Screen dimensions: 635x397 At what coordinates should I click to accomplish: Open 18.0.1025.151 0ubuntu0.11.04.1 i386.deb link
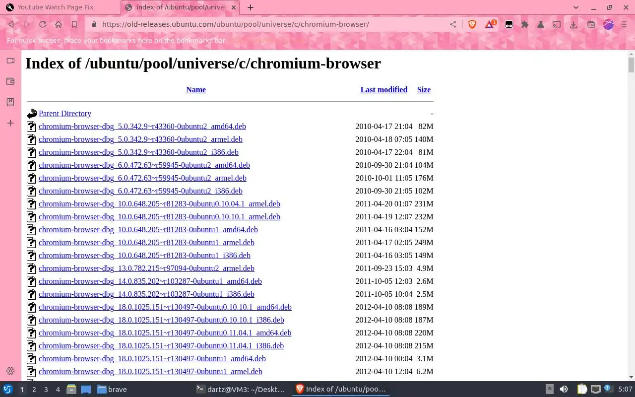click(x=161, y=346)
